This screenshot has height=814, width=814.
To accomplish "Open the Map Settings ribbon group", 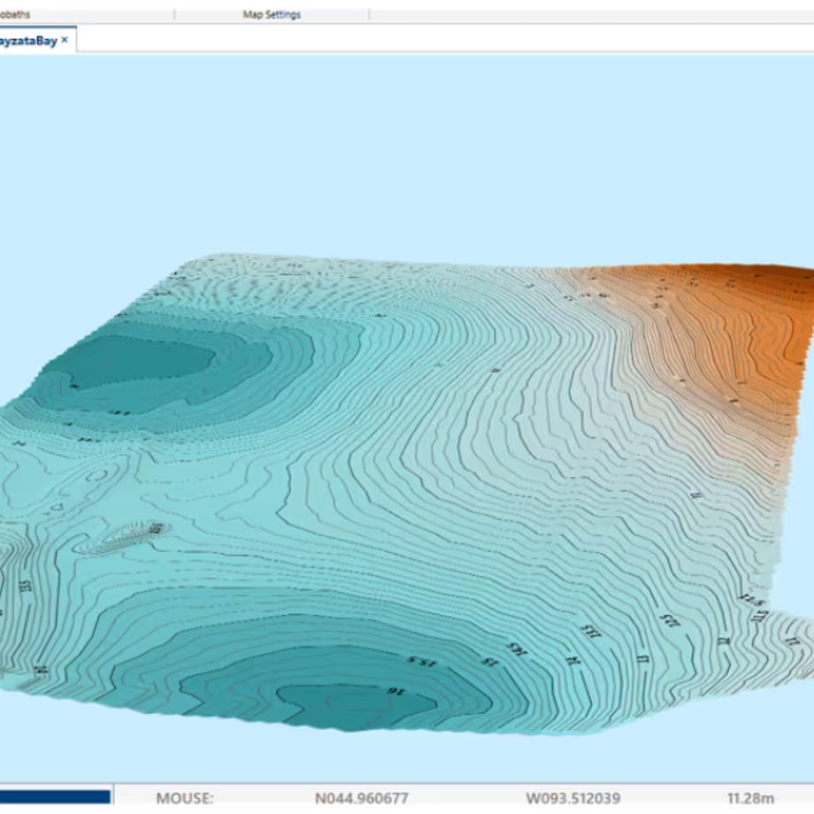I will click(x=272, y=14).
